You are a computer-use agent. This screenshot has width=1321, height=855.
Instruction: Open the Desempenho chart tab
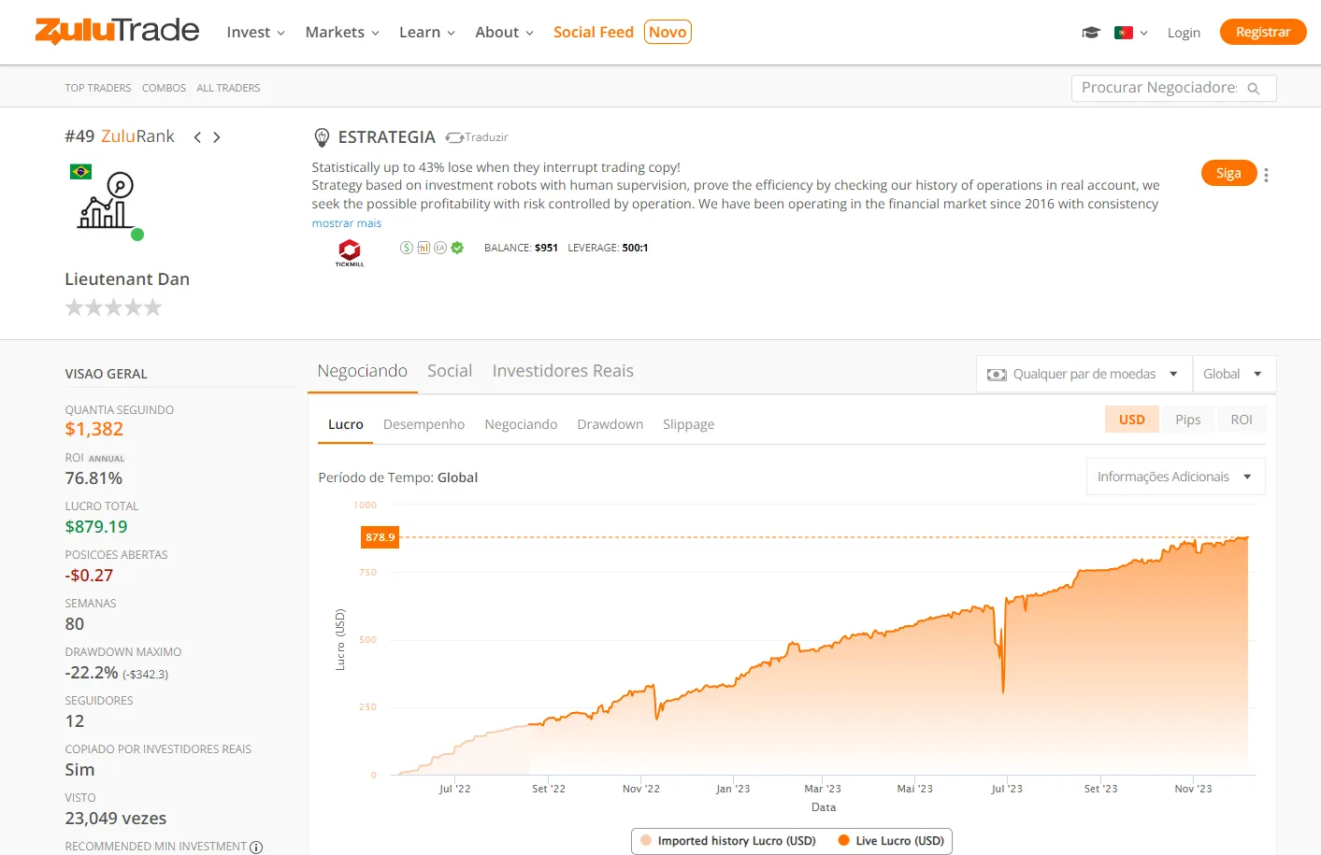[424, 424]
